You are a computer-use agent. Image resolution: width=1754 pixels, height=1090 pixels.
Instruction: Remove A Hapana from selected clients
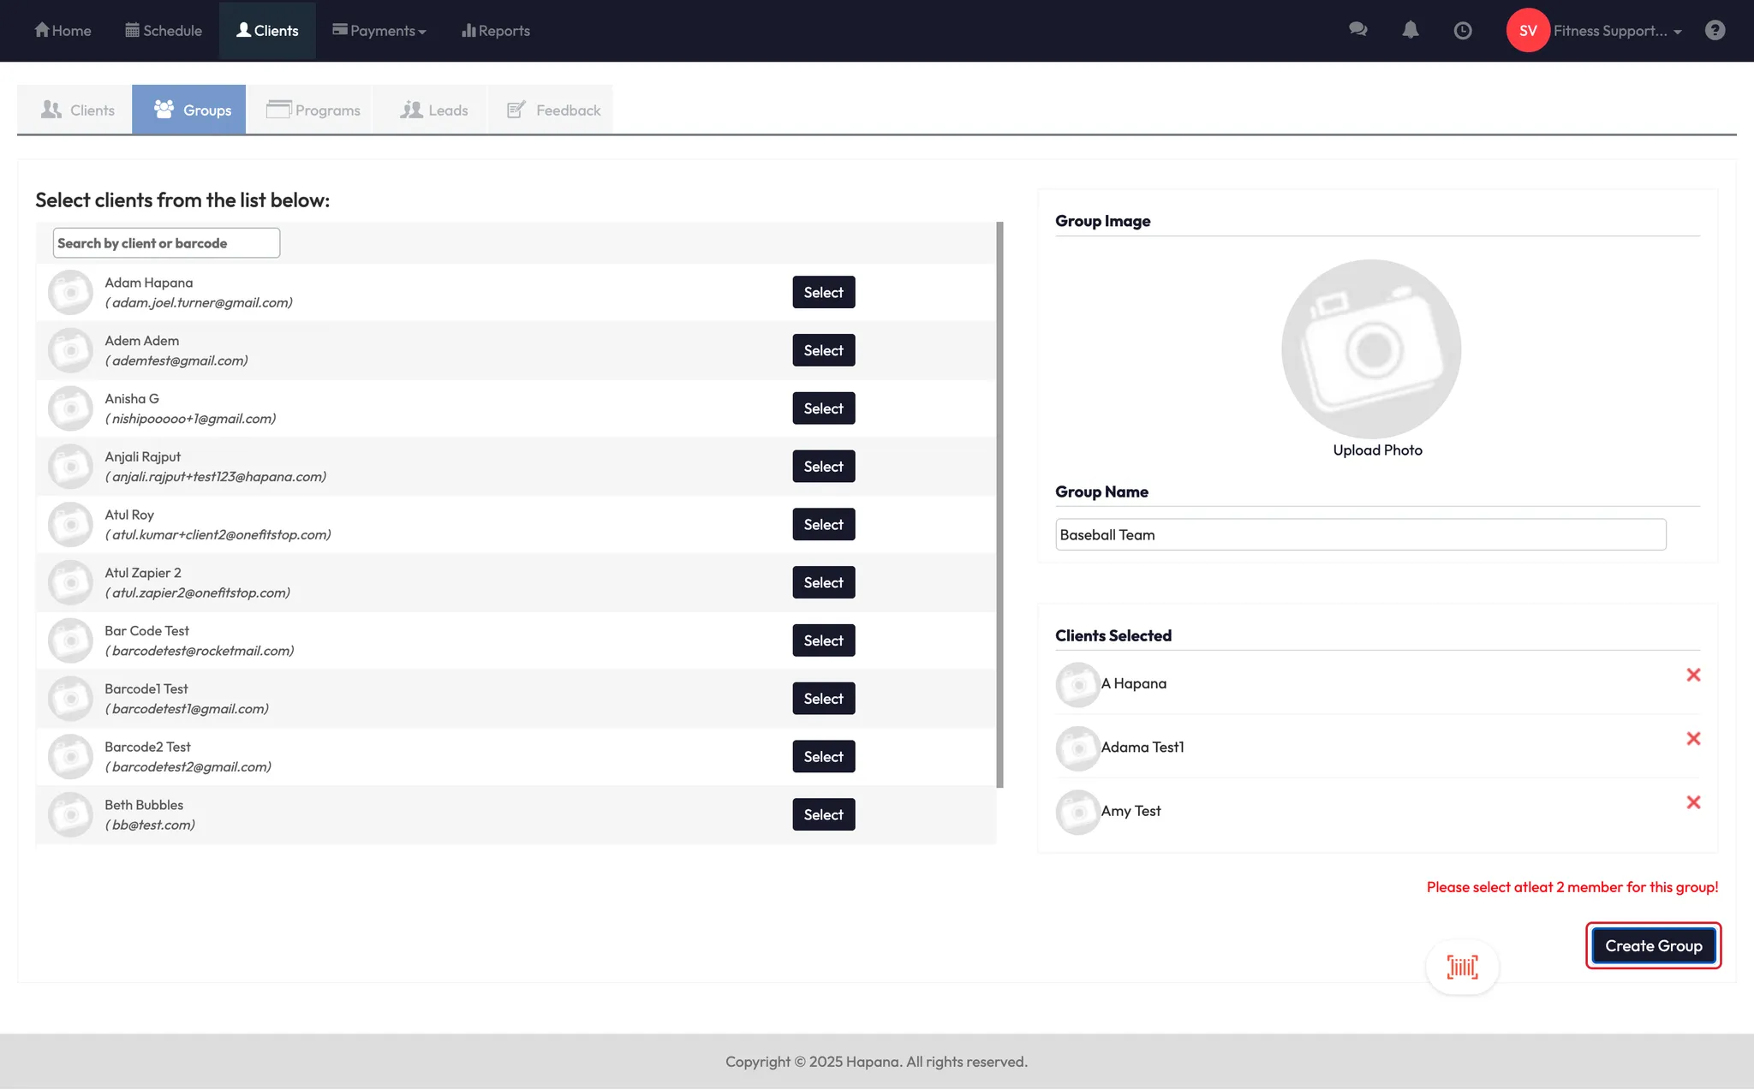(x=1693, y=675)
